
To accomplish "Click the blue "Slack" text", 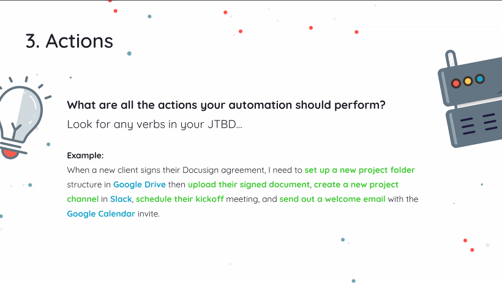I will (x=121, y=199).
